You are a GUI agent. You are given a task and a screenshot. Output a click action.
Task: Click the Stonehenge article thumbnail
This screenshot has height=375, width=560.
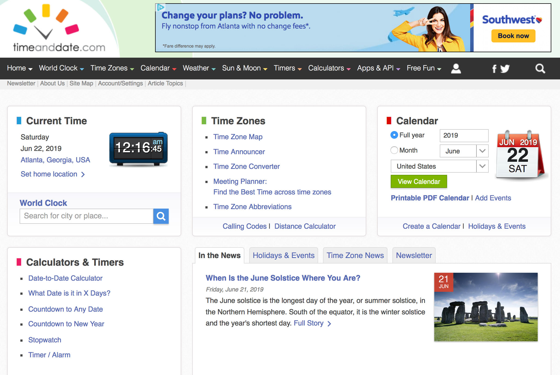pos(486,307)
